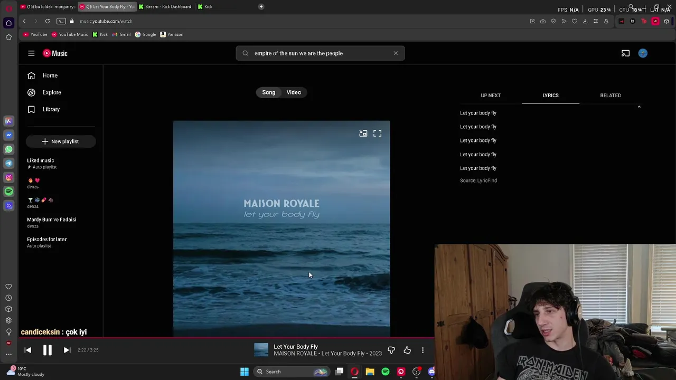Open the Opera sidebar settings gear

8,320
